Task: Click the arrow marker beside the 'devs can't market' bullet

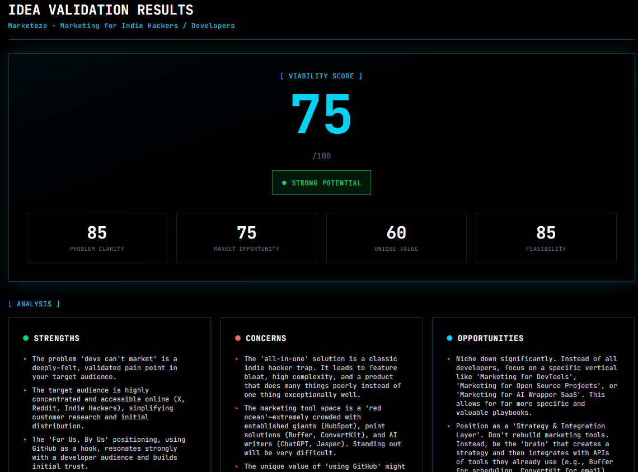Action: (x=25, y=359)
